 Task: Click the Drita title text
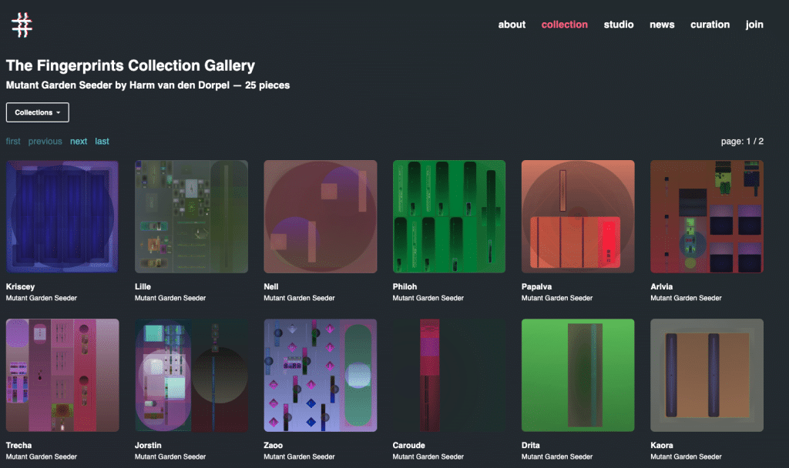(530, 446)
